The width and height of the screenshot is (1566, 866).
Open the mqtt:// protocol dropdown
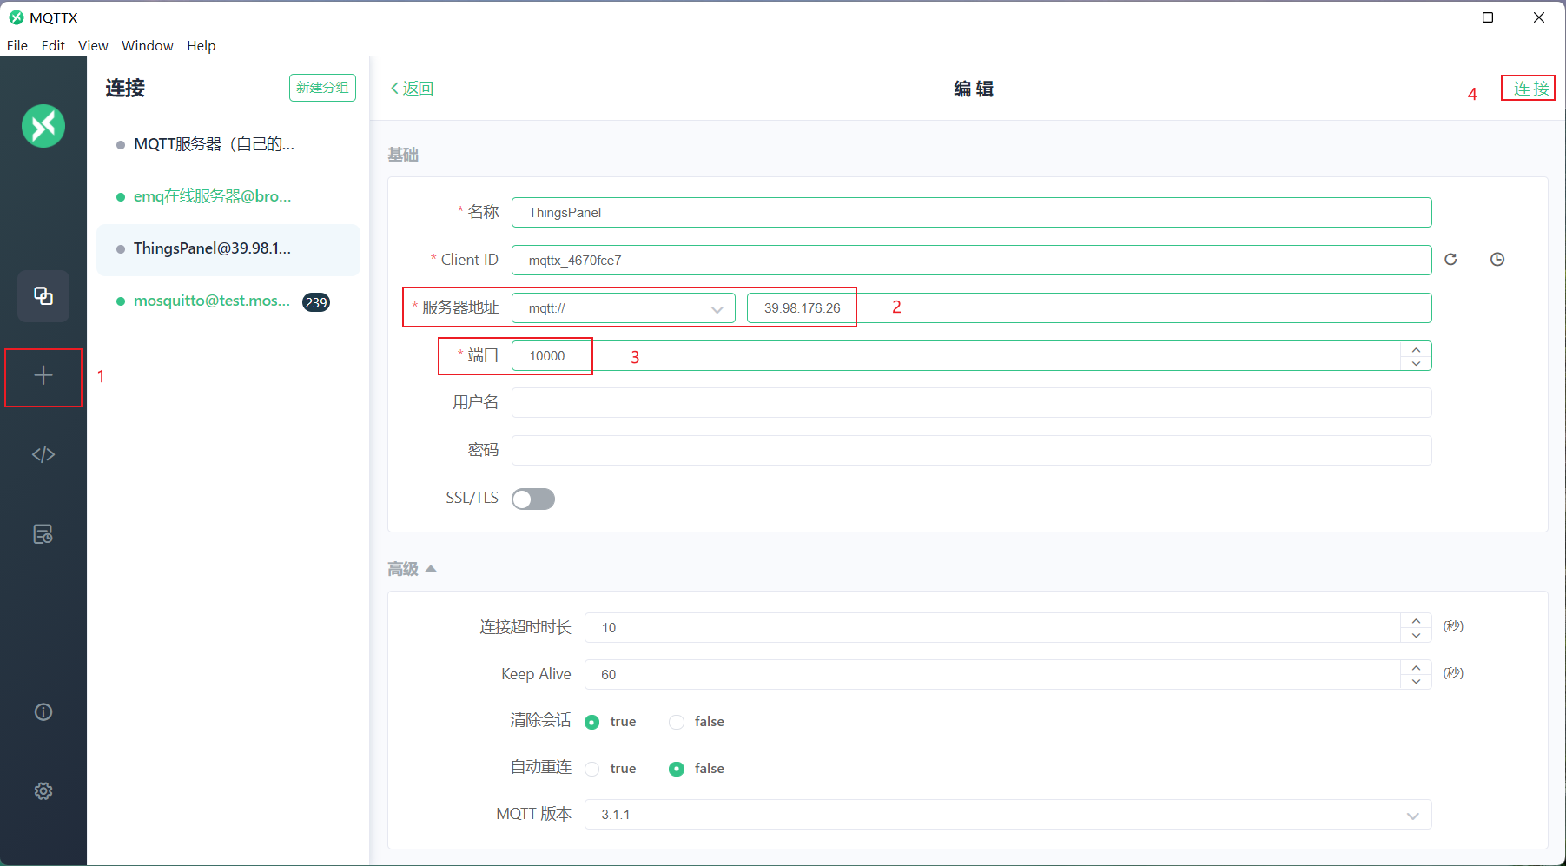click(624, 308)
